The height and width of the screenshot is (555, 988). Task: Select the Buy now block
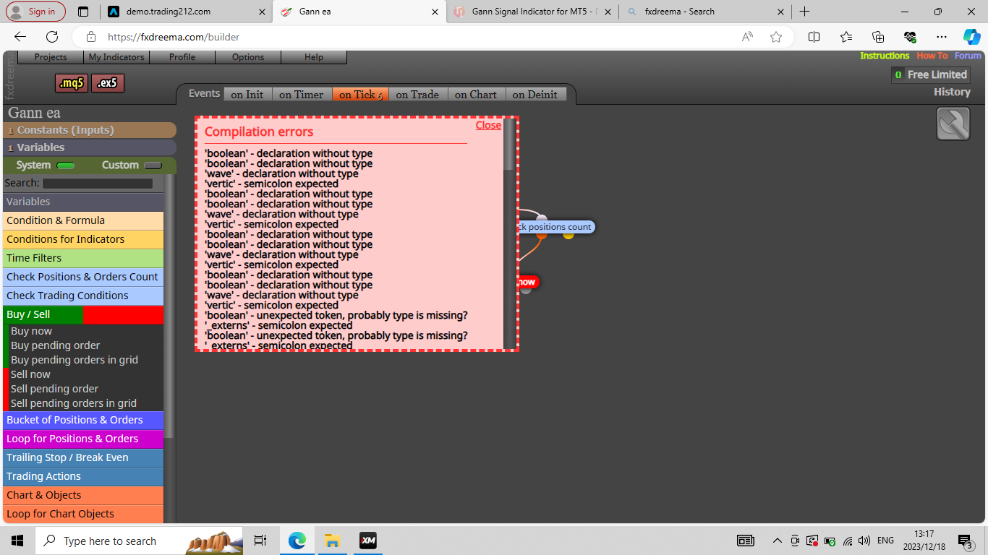31,331
